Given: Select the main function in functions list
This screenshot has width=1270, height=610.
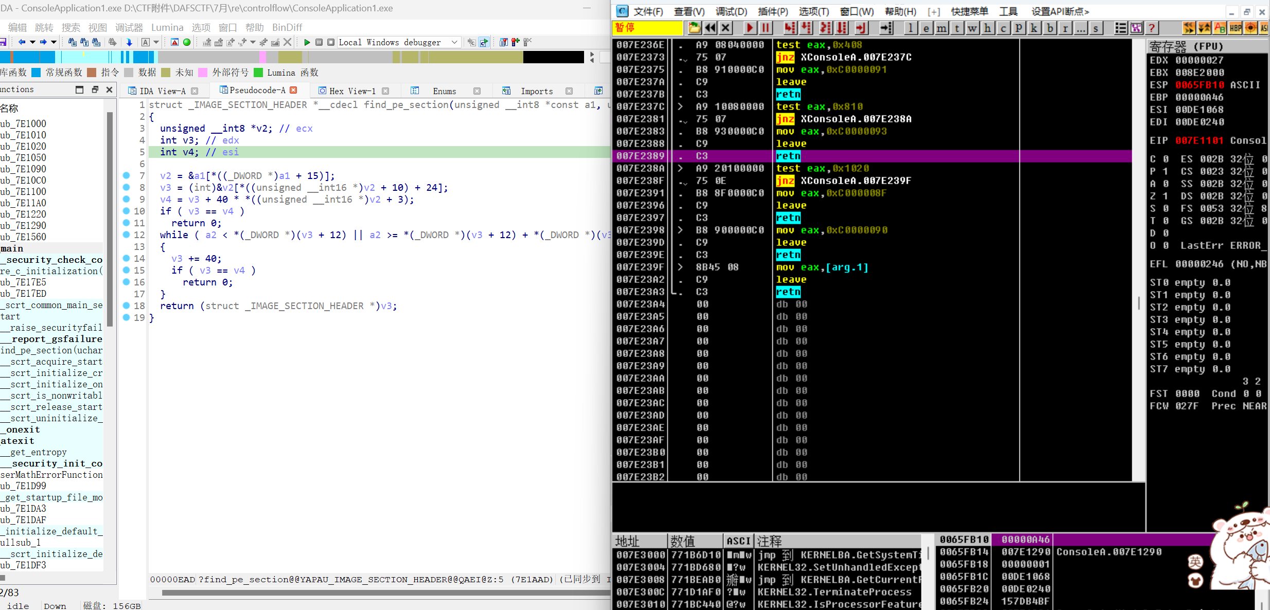Looking at the screenshot, I should pyautogui.click(x=12, y=248).
